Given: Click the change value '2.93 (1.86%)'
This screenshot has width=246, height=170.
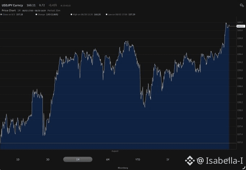Looking at the screenshot, I should click(52, 14).
